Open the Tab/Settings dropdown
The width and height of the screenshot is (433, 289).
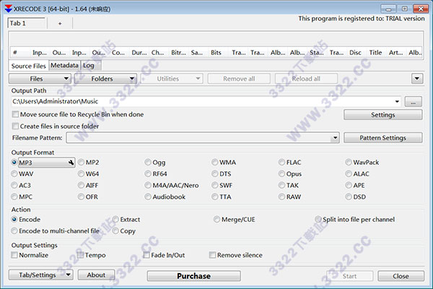pos(41,275)
